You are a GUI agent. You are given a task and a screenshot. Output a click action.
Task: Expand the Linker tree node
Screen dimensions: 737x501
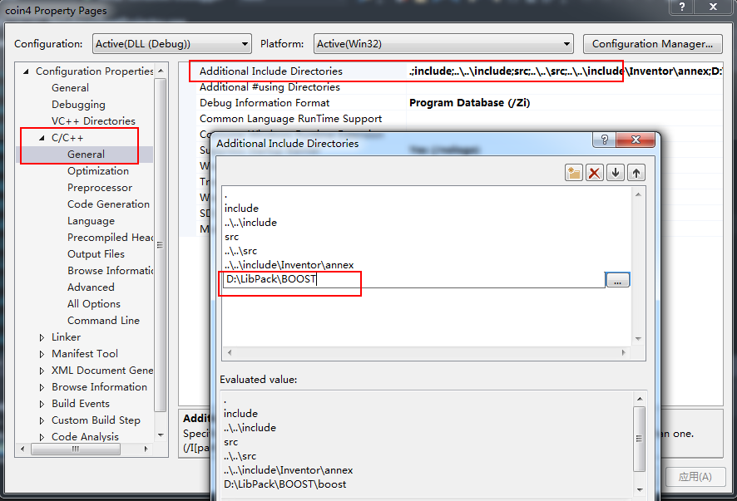(42, 337)
